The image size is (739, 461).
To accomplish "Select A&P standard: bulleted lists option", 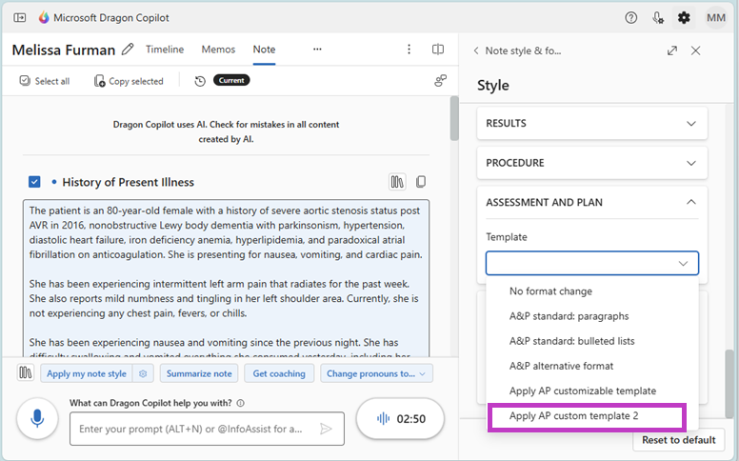I will [x=571, y=341].
